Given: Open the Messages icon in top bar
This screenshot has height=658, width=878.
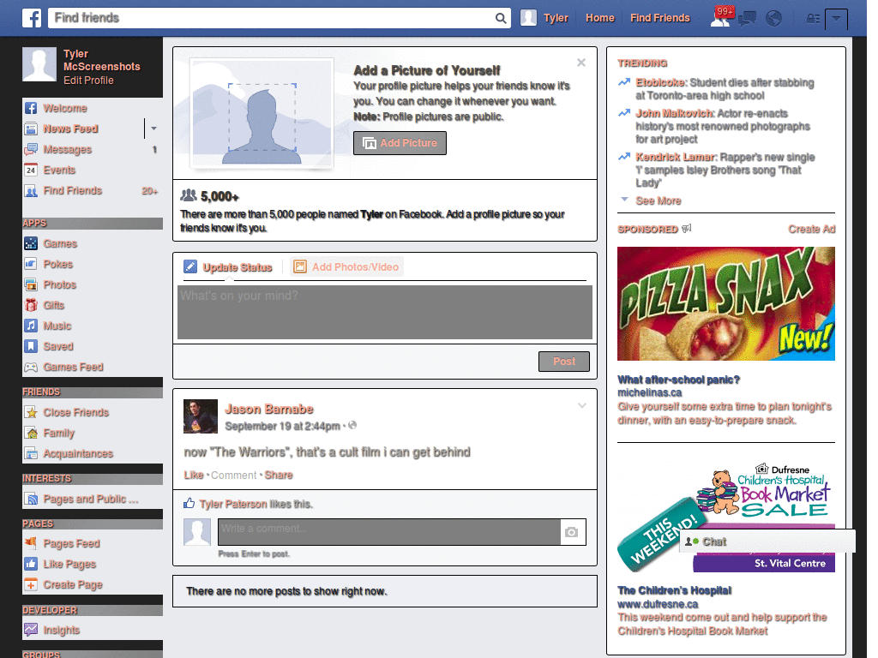Looking at the screenshot, I should tap(746, 18).
